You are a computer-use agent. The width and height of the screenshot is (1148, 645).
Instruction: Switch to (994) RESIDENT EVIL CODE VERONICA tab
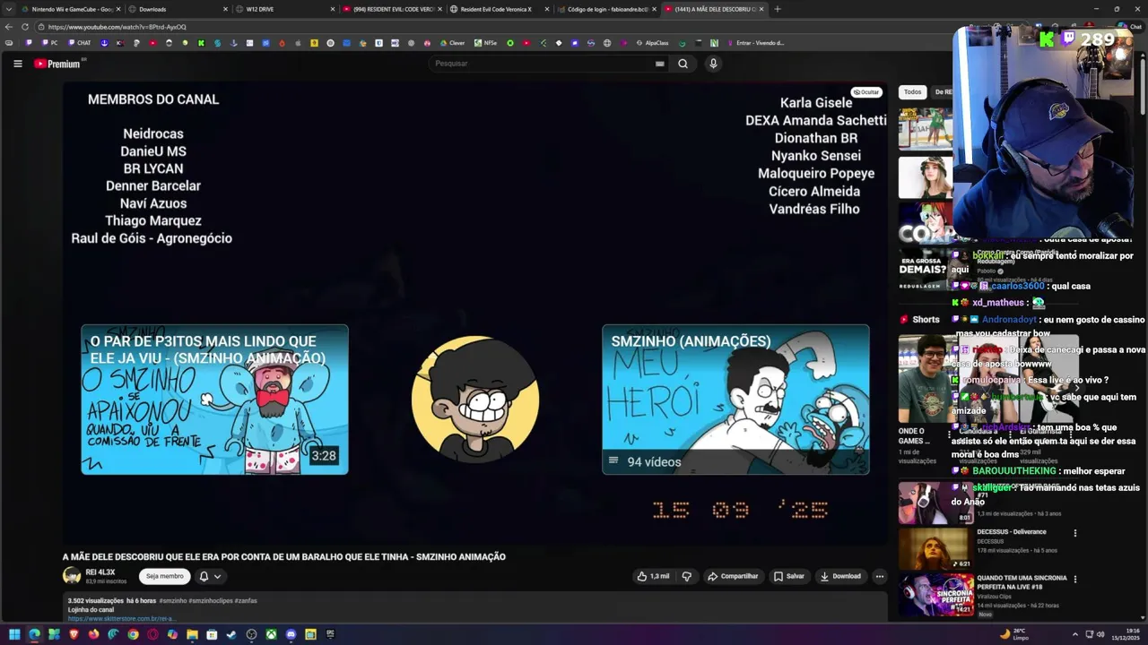392,9
